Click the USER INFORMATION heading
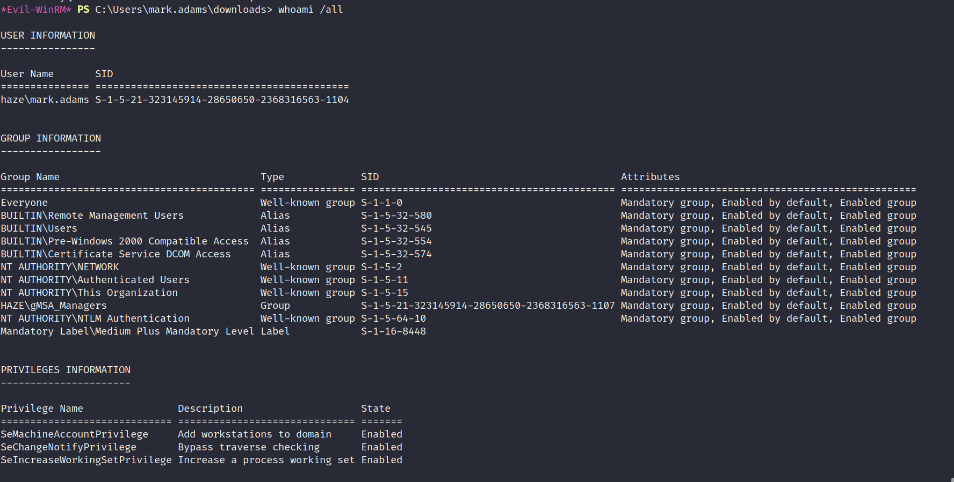Viewport: 954px width, 482px height. pos(48,35)
